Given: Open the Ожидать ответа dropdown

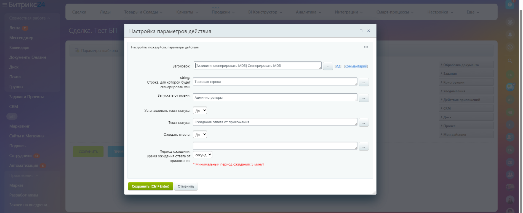Looking at the screenshot, I should tap(200, 135).
